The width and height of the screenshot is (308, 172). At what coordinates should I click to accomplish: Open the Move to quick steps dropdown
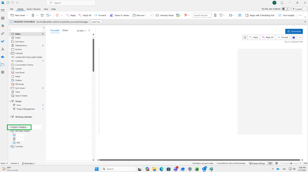pyautogui.click(x=152, y=15)
